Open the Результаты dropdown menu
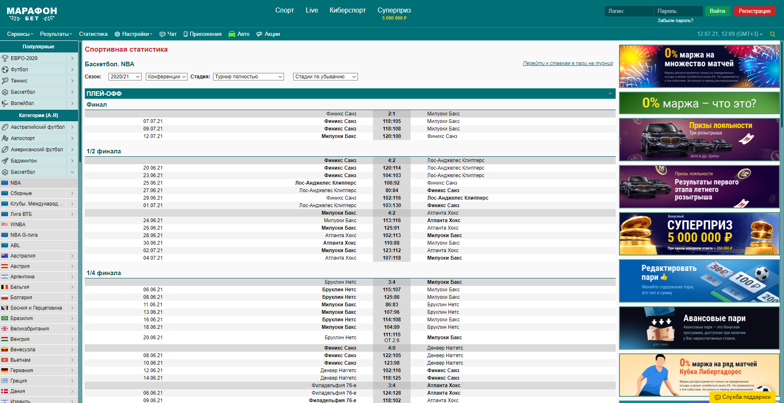Screen dimensions: 784x403 click(x=56, y=34)
